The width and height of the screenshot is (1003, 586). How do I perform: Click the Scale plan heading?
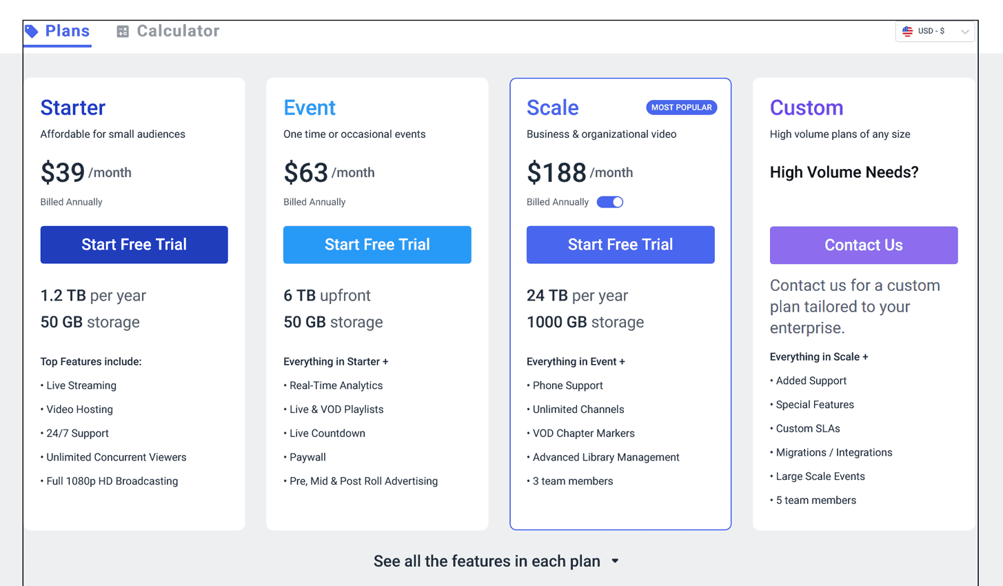click(553, 108)
